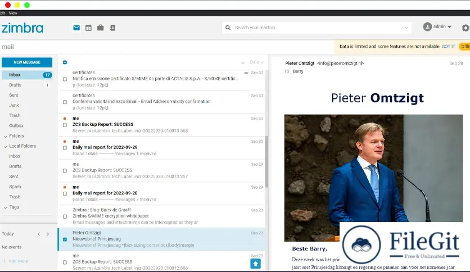The image size is (470, 272).
Task: Click the recipient name Barry
Action: [298, 71]
